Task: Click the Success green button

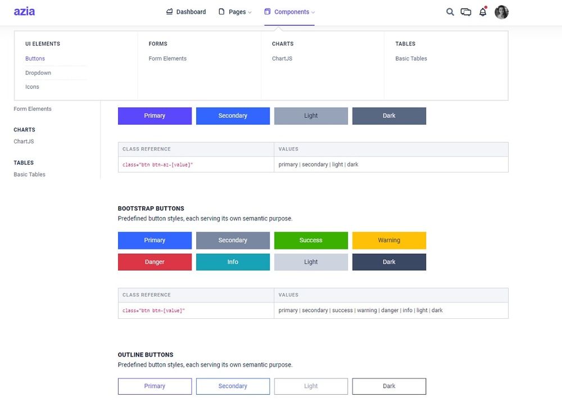Action: [311, 240]
